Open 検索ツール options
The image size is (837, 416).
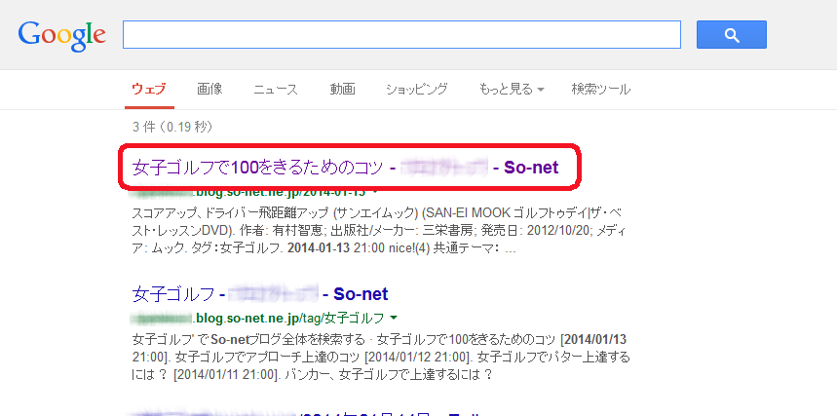[x=600, y=90]
